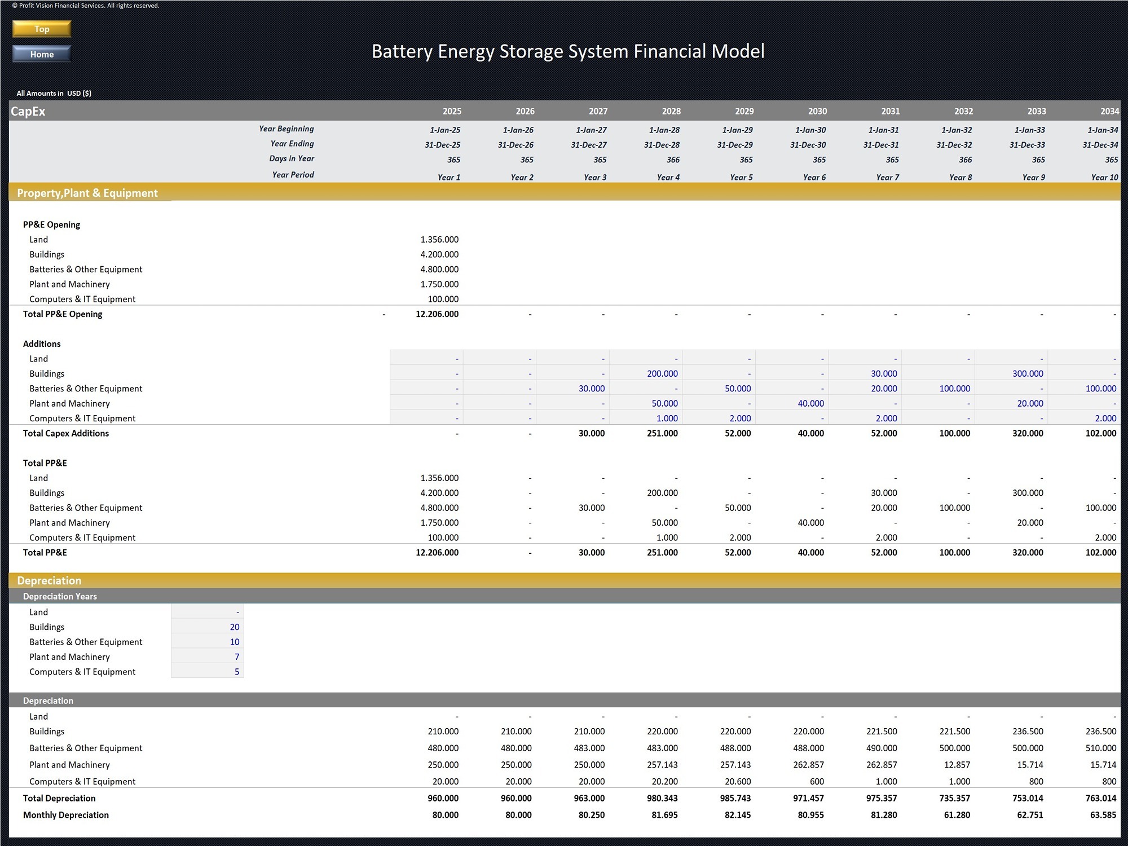
Task: Select the 2027 Batteries addition of 30.000
Action: [x=592, y=388]
